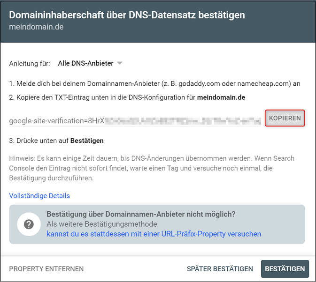The width and height of the screenshot is (316, 282).
Task: Choose SPÄTER BESTÄTIGEN
Action: (220, 269)
